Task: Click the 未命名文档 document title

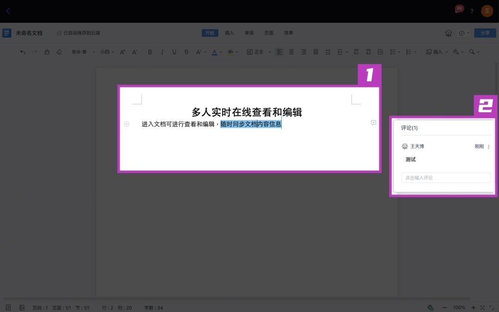Action: (29, 33)
